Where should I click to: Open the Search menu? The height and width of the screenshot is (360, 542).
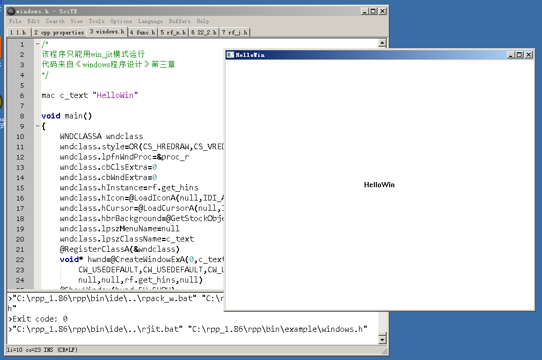[55, 21]
